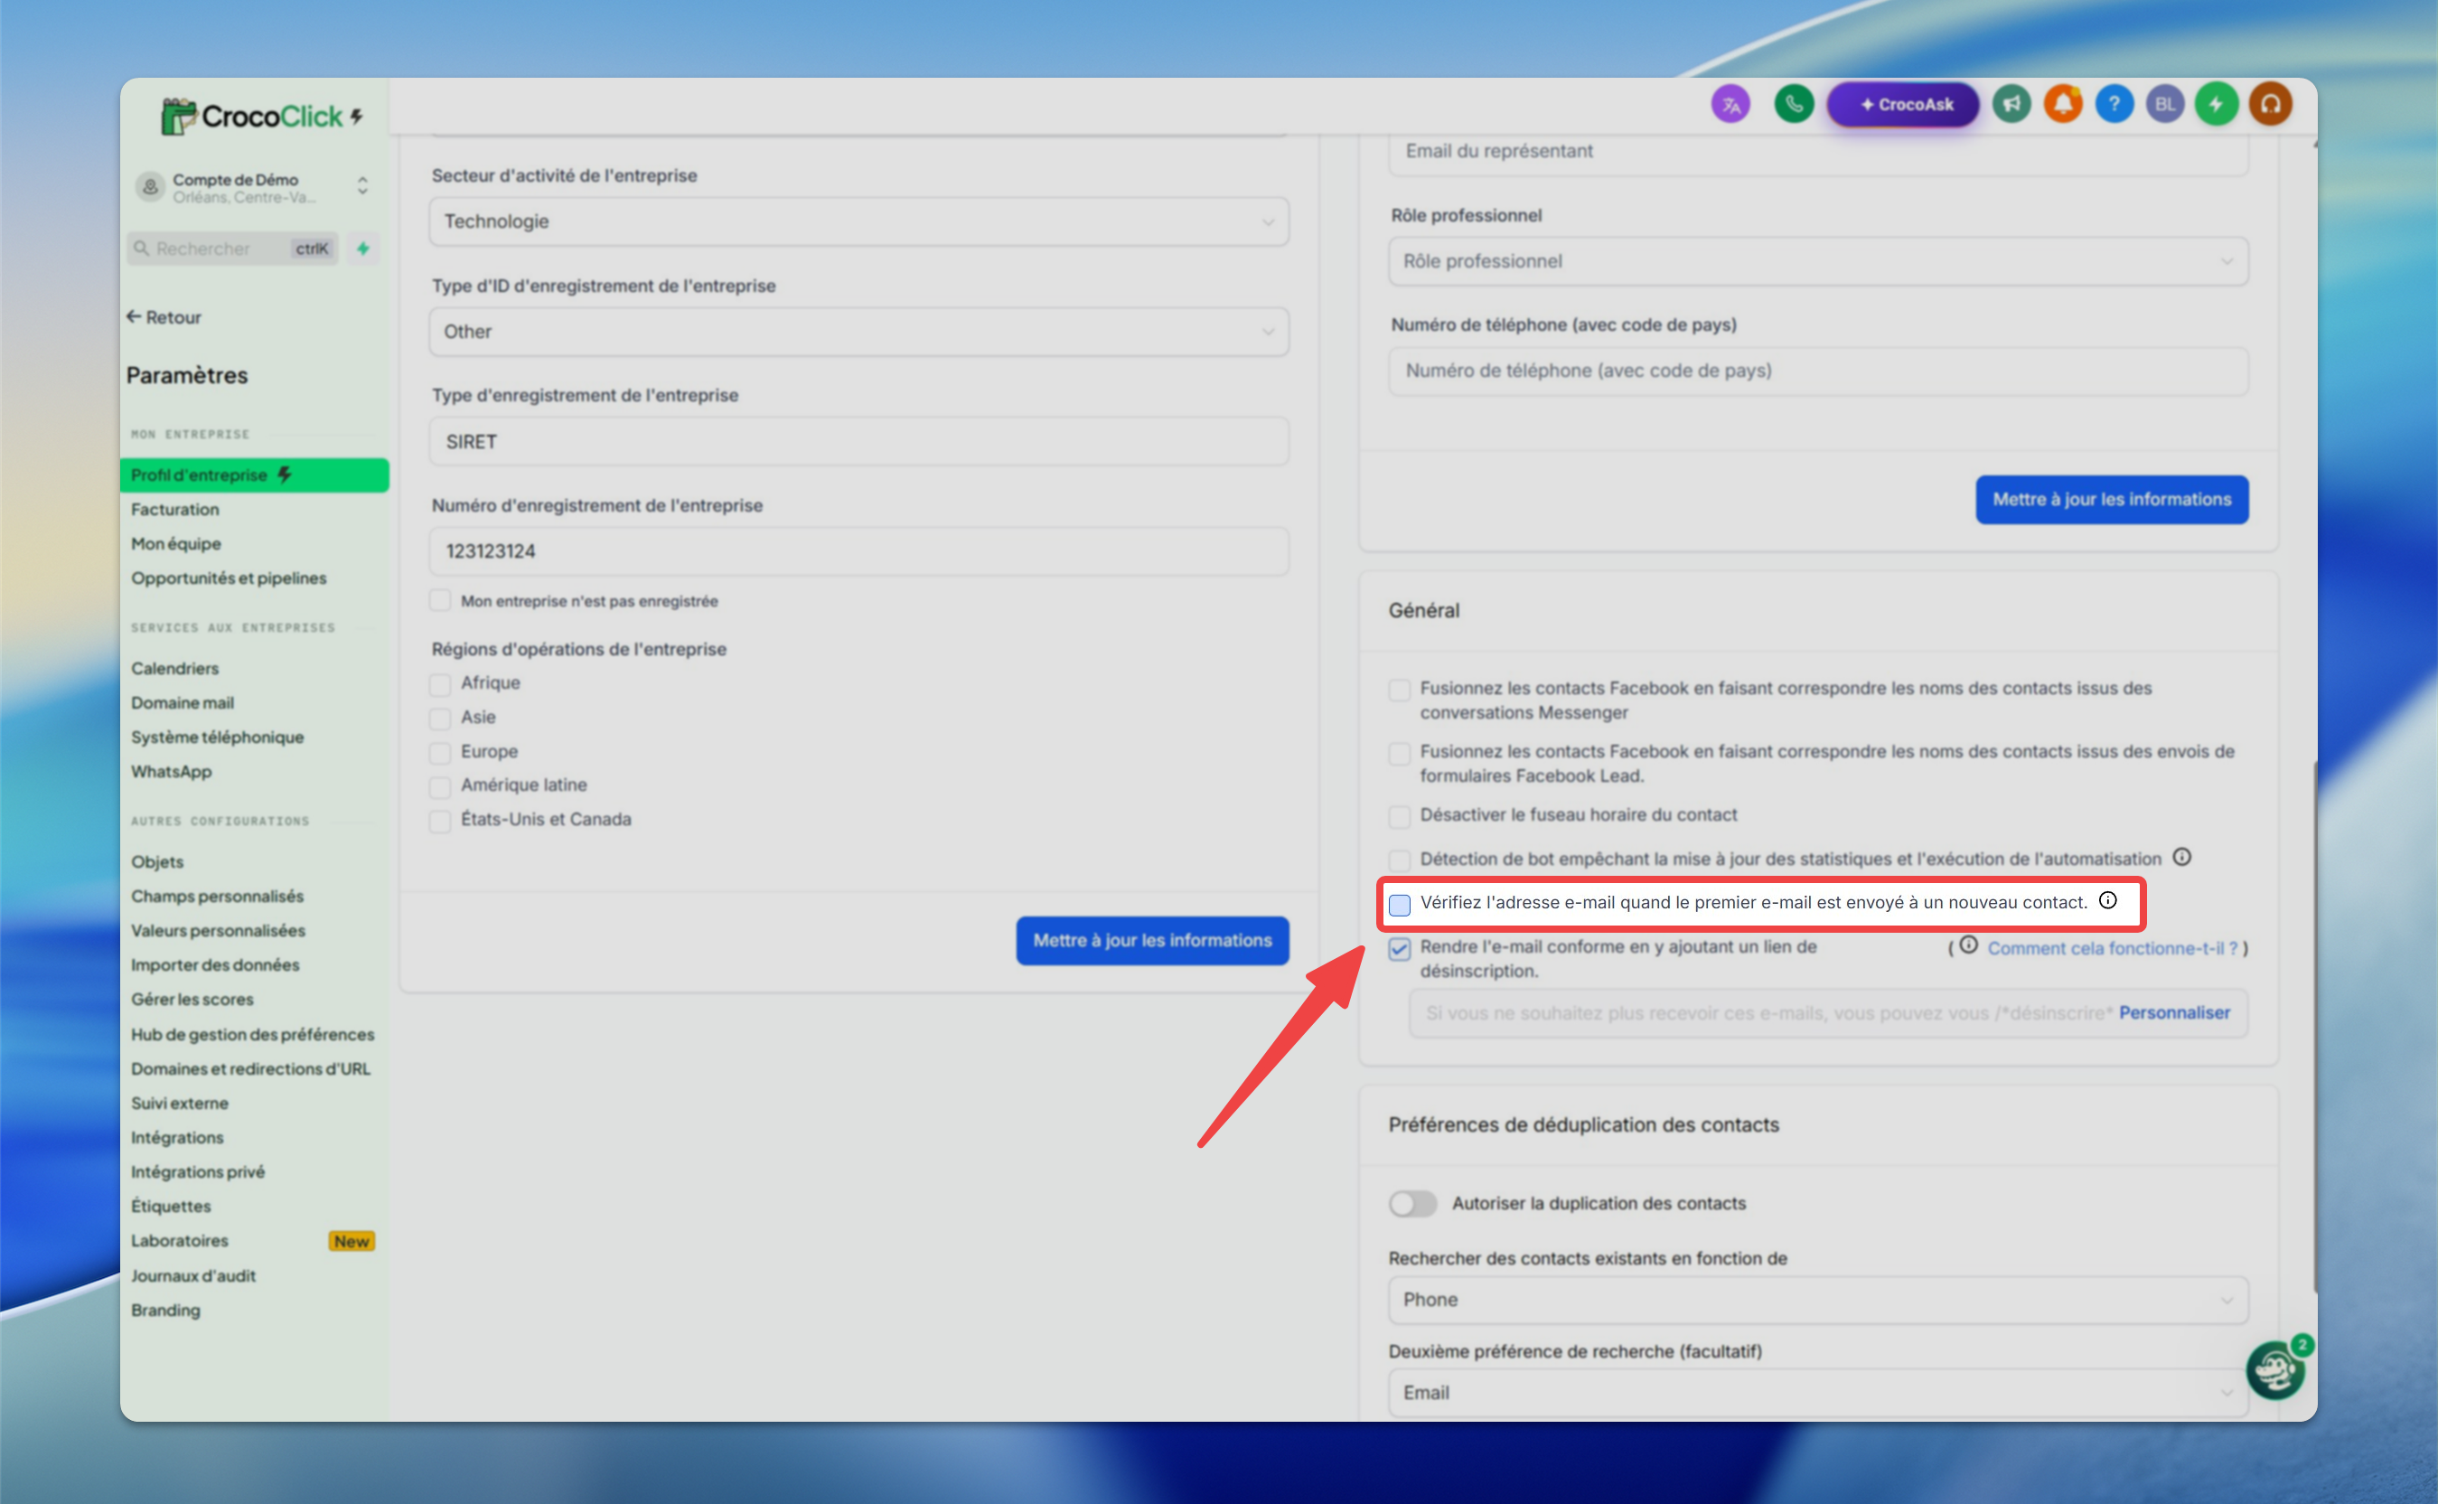This screenshot has width=2438, height=1504.
Task: Tick the États-Unis et Canada checkbox
Action: tap(439, 822)
